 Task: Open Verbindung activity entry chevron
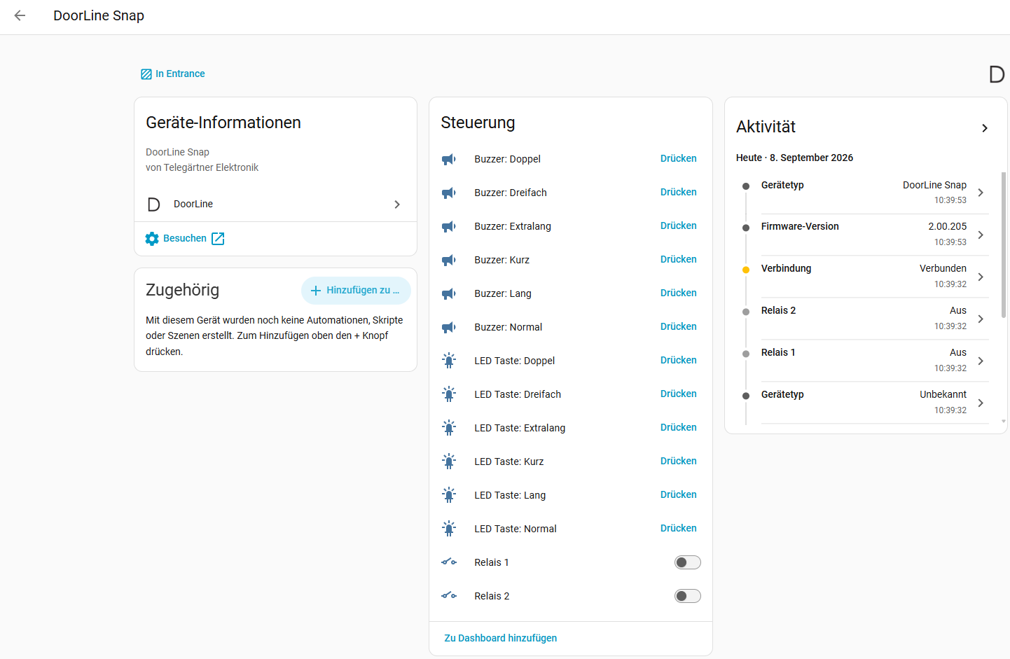pyautogui.click(x=981, y=277)
